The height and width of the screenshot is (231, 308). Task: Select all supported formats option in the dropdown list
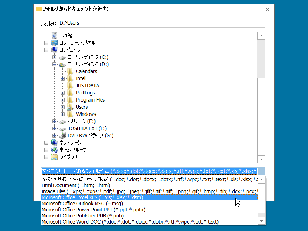[149, 179]
